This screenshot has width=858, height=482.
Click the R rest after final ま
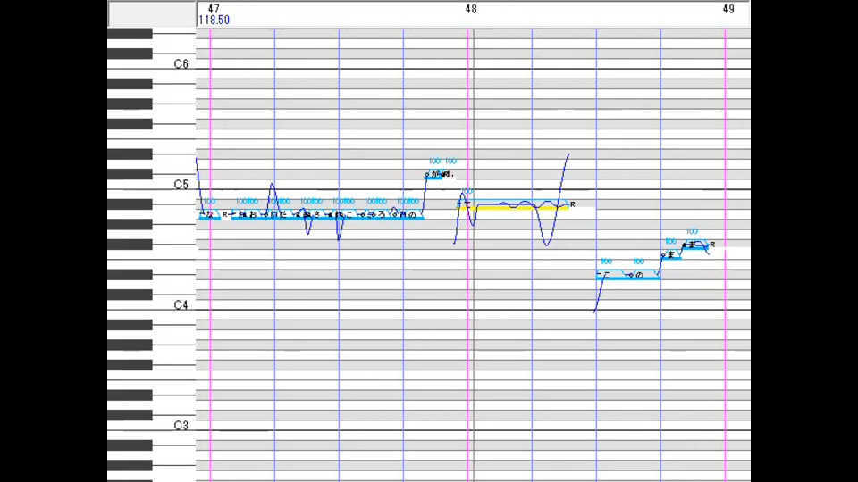coord(712,245)
